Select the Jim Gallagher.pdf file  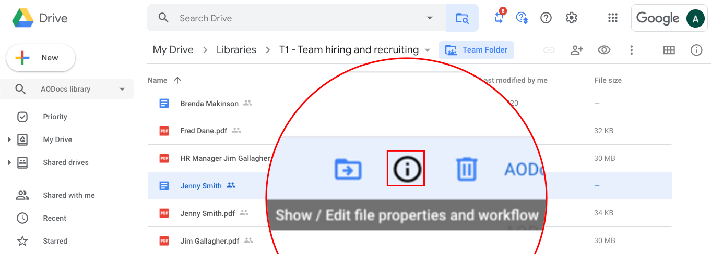210,241
